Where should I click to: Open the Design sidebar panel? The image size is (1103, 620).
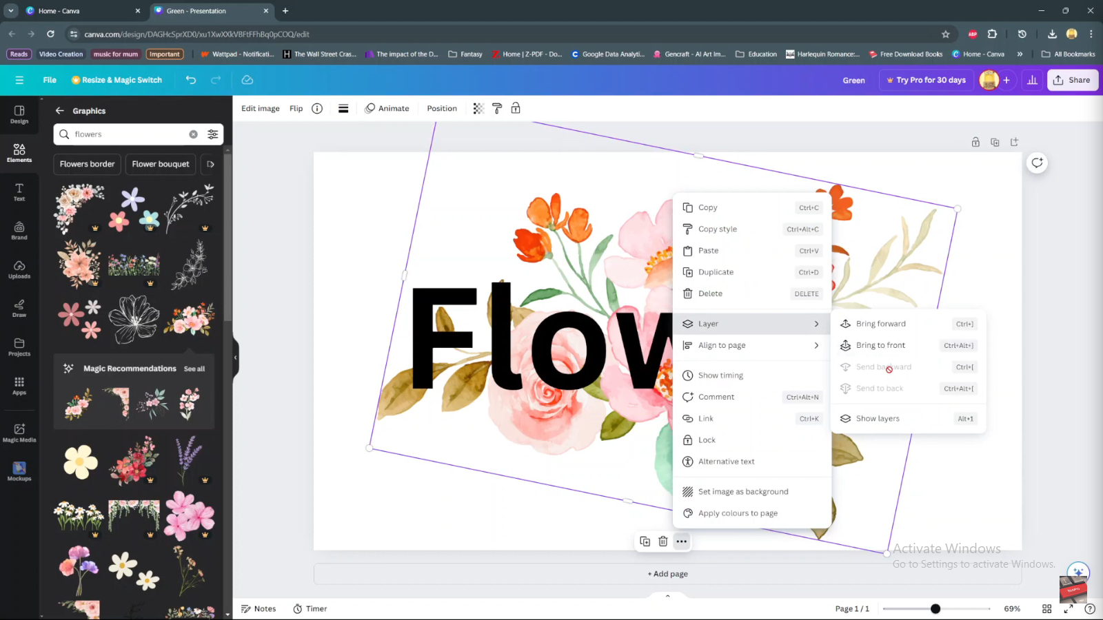tap(19, 114)
